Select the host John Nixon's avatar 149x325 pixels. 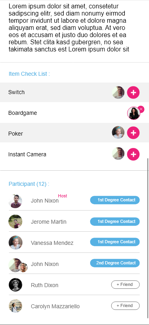coord(15,201)
